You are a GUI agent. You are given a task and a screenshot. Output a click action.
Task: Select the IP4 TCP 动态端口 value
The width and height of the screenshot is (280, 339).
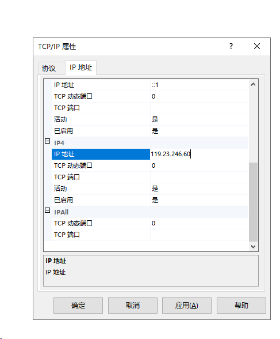199,165
